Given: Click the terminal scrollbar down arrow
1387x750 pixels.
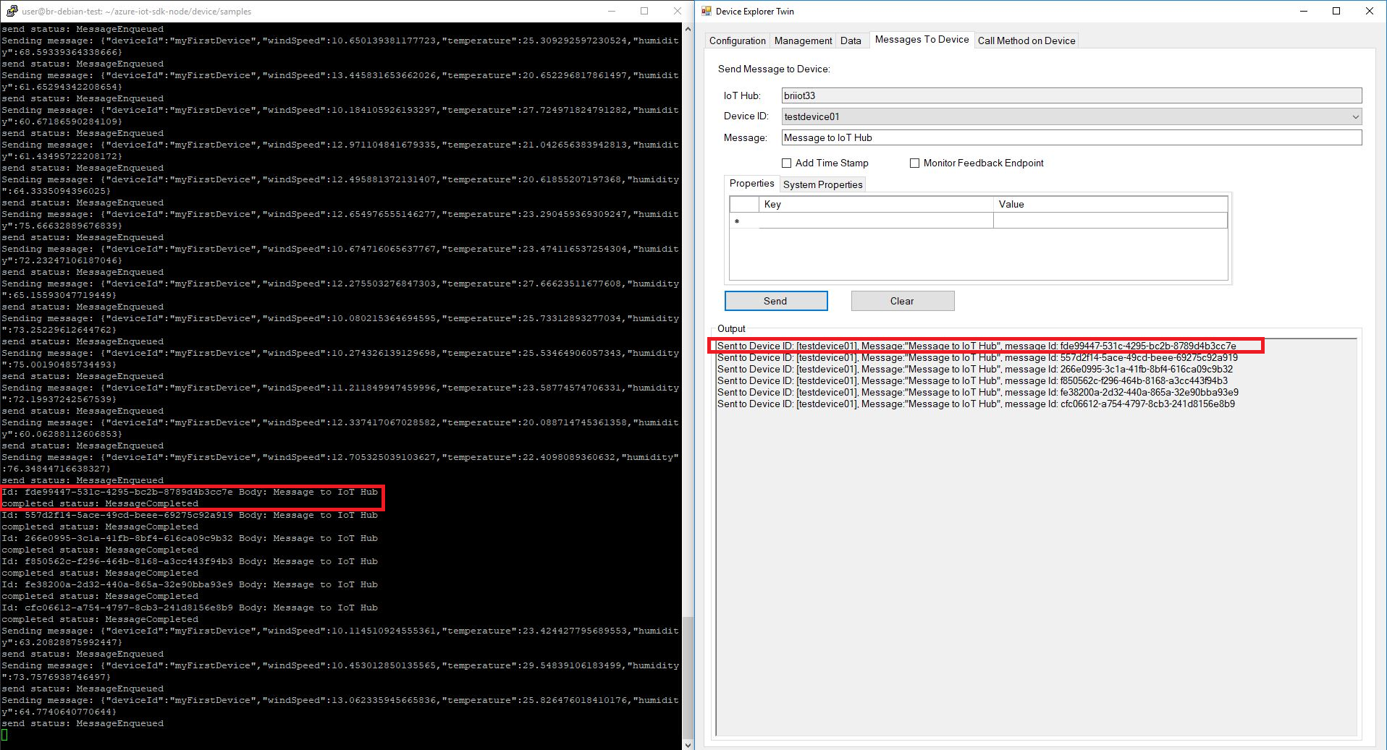Looking at the screenshot, I should (x=688, y=744).
